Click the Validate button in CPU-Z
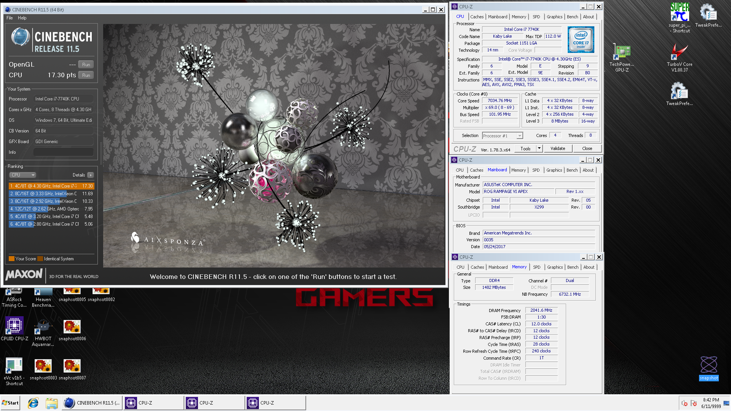This screenshot has height=411, width=731. [x=558, y=148]
